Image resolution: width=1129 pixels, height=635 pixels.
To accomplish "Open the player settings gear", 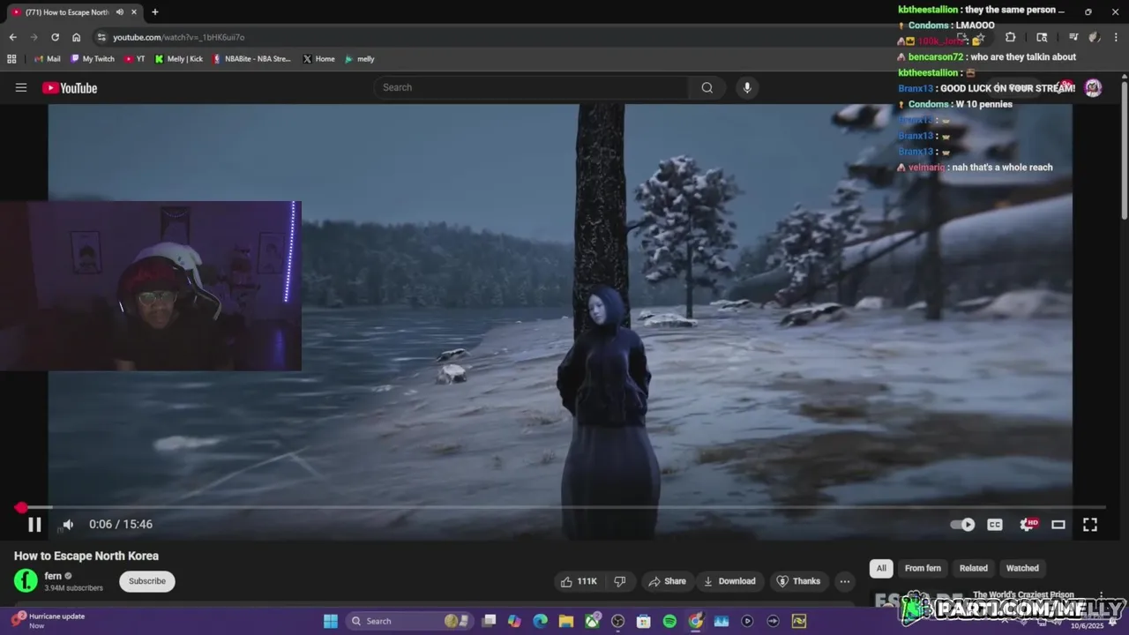I will coord(1028,525).
